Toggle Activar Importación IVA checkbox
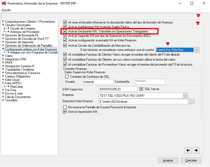 [x=65, y=111]
